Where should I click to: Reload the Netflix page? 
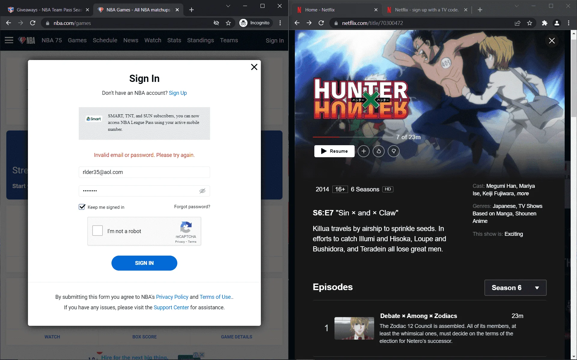(321, 23)
